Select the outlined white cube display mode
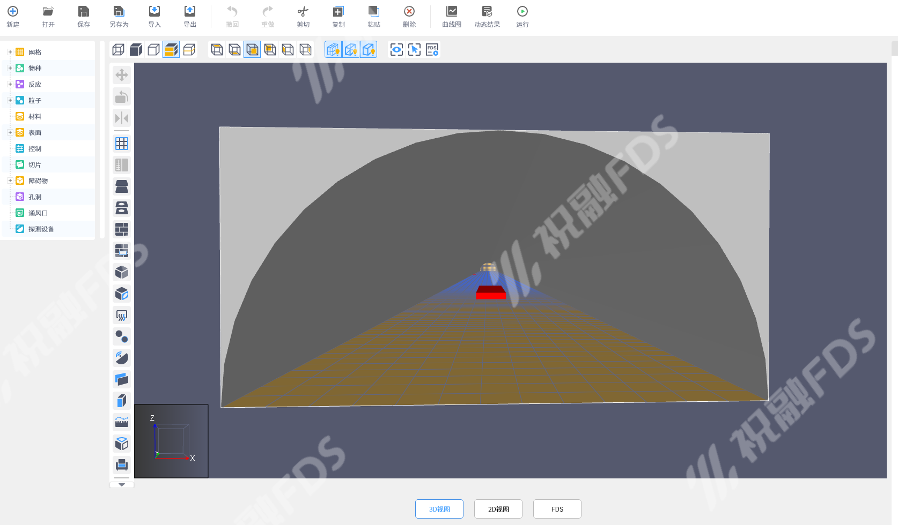This screenshot has height=525, width=898. tap(154, 50)
